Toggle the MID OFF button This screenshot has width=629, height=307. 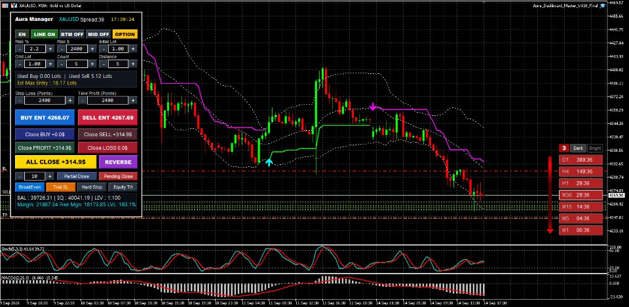[99, 35]
